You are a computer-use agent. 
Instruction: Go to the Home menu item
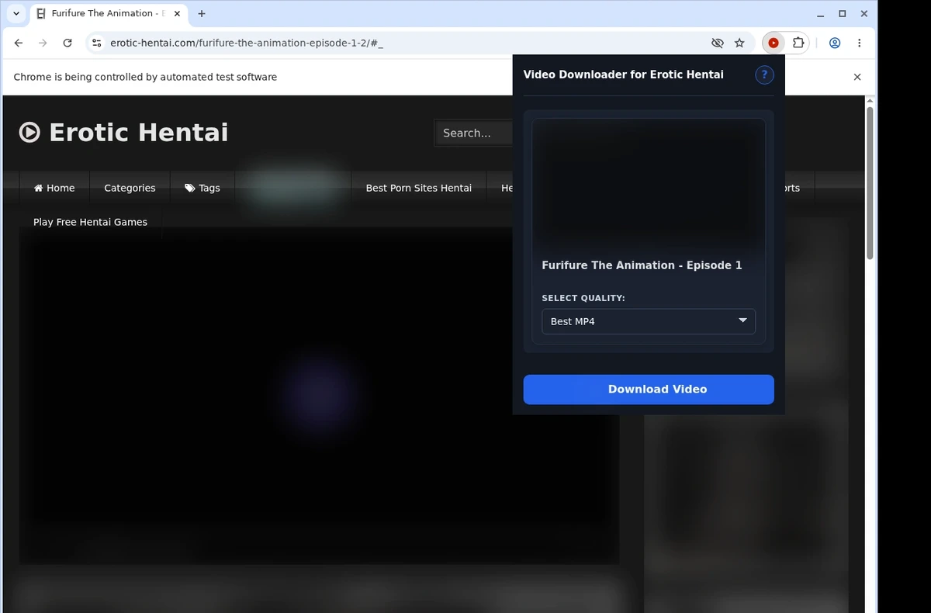[54, 188]
